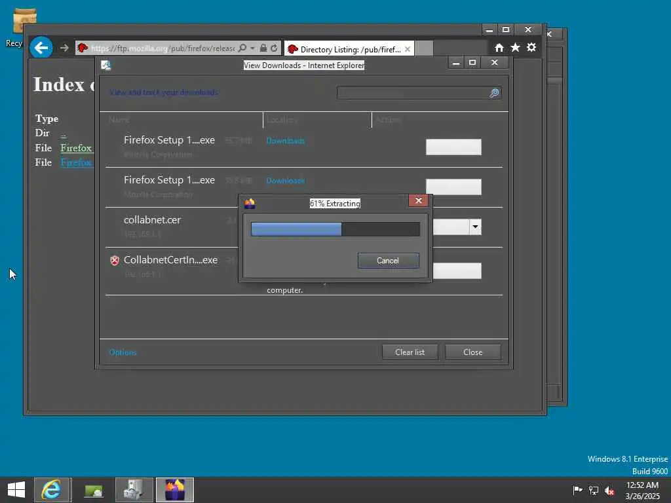This screenshot has height=503, width=671.
Task: Click the Internet Explorer taskbar icon
Action: [x=51, y=490]
